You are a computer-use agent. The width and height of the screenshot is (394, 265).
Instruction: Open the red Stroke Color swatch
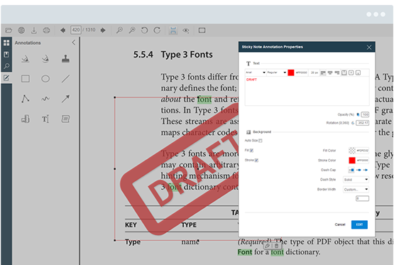click(x=352, y=160)
